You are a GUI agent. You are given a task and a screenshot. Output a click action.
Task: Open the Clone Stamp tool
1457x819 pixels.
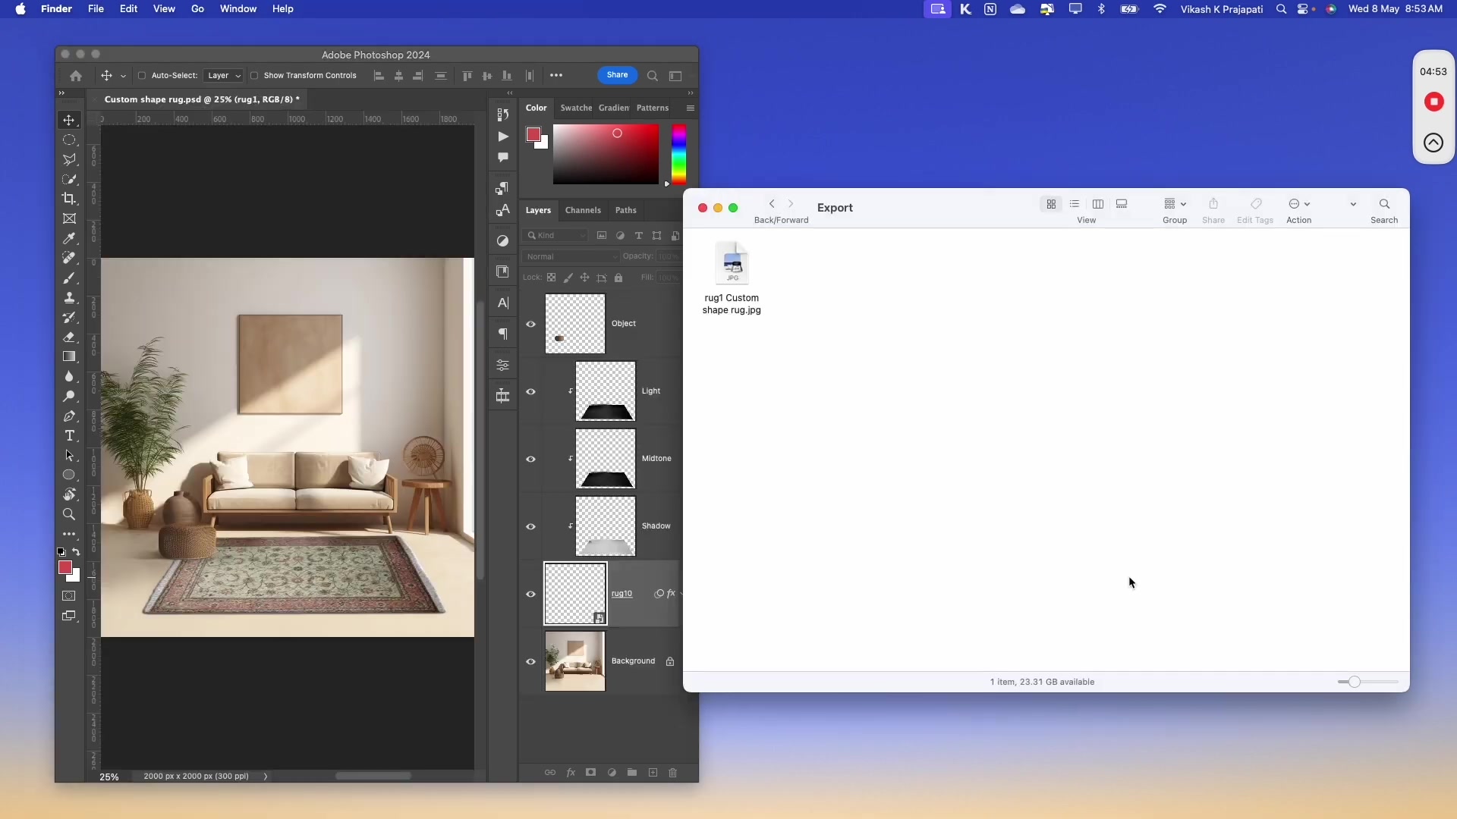[x=69, y=297]
